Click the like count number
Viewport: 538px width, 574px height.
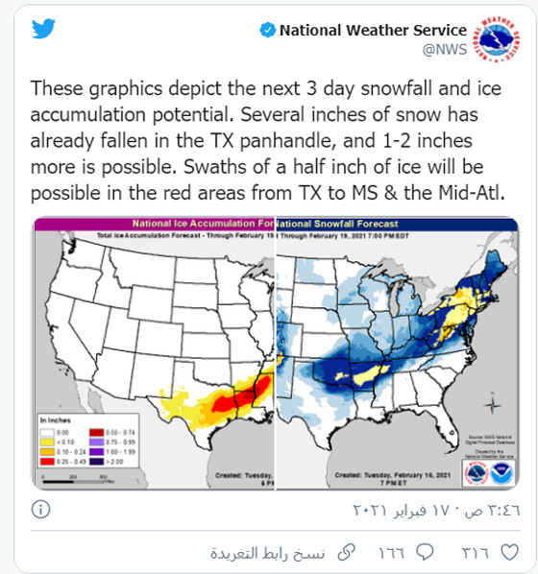tap(475, 553)
